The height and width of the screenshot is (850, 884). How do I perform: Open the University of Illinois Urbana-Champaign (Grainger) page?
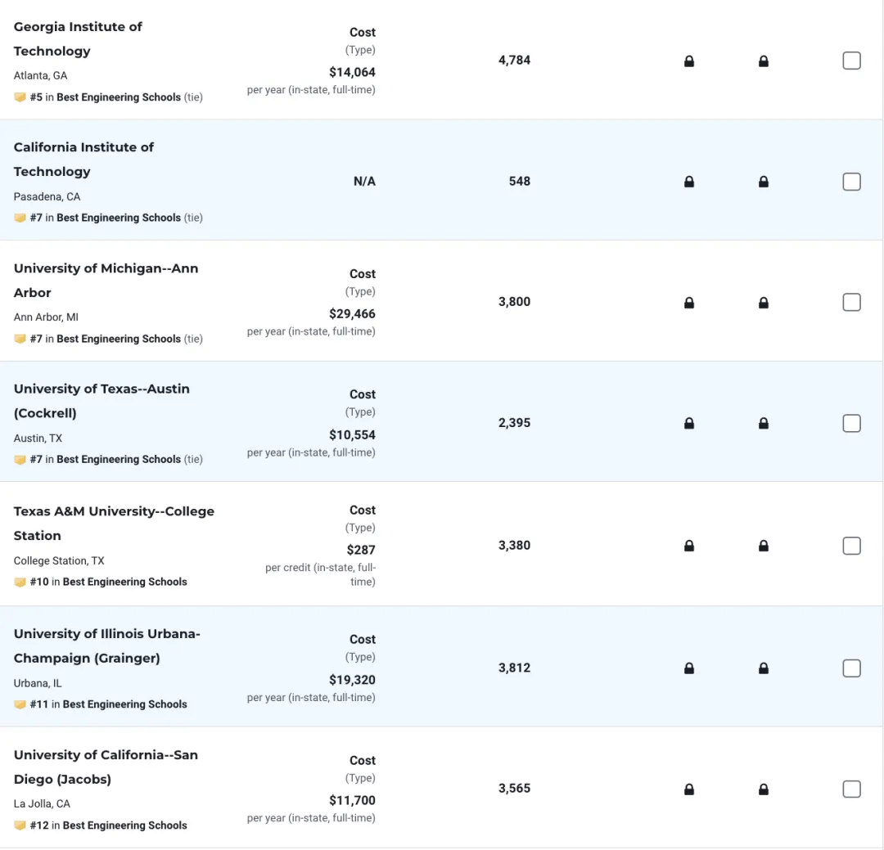coord(106,645)
